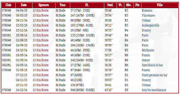The width and height of the screenshot is (180, 95).
Task: Select the 35'54'' performance cell
Action: click(108, 15)
